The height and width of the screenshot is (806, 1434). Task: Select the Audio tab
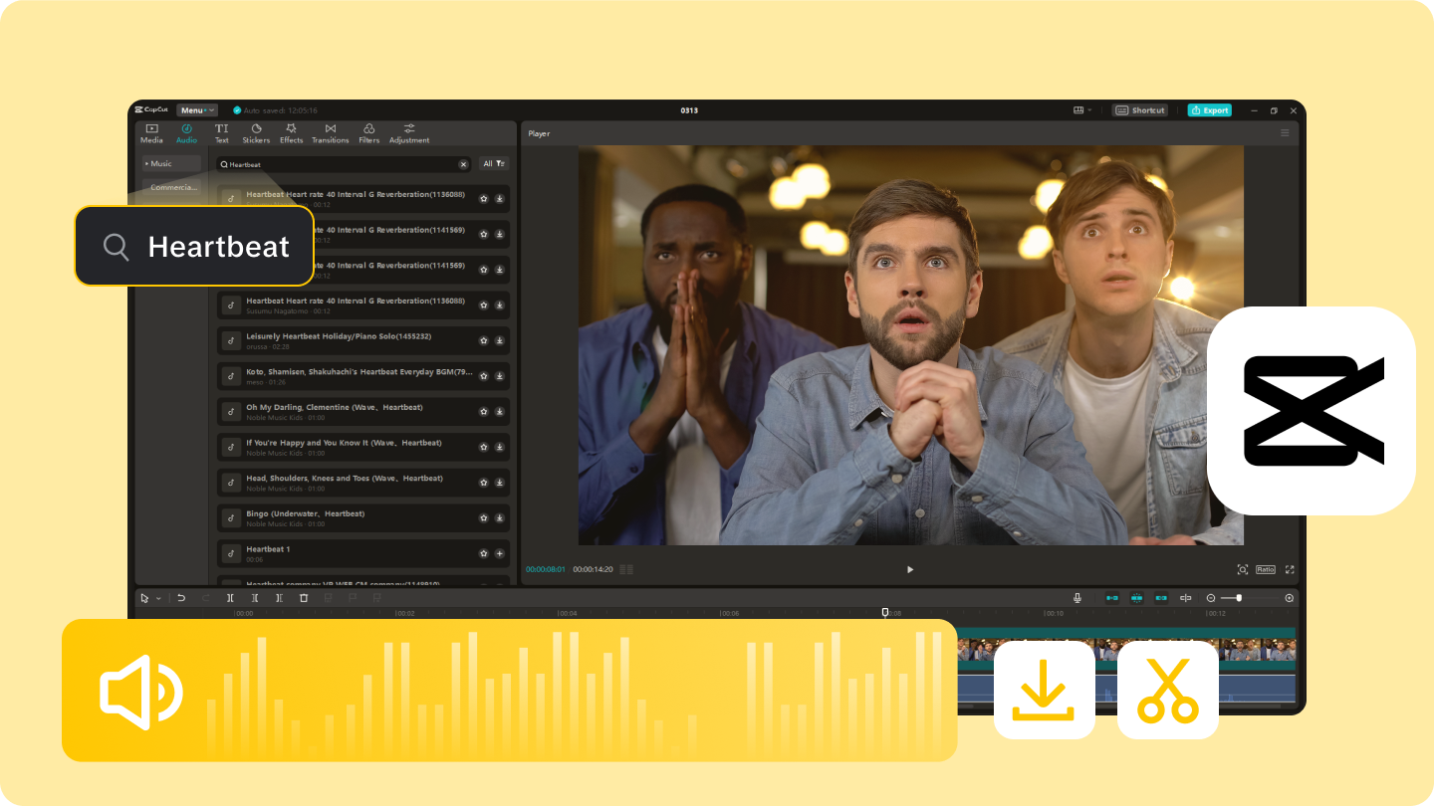(x=186, y=133)
